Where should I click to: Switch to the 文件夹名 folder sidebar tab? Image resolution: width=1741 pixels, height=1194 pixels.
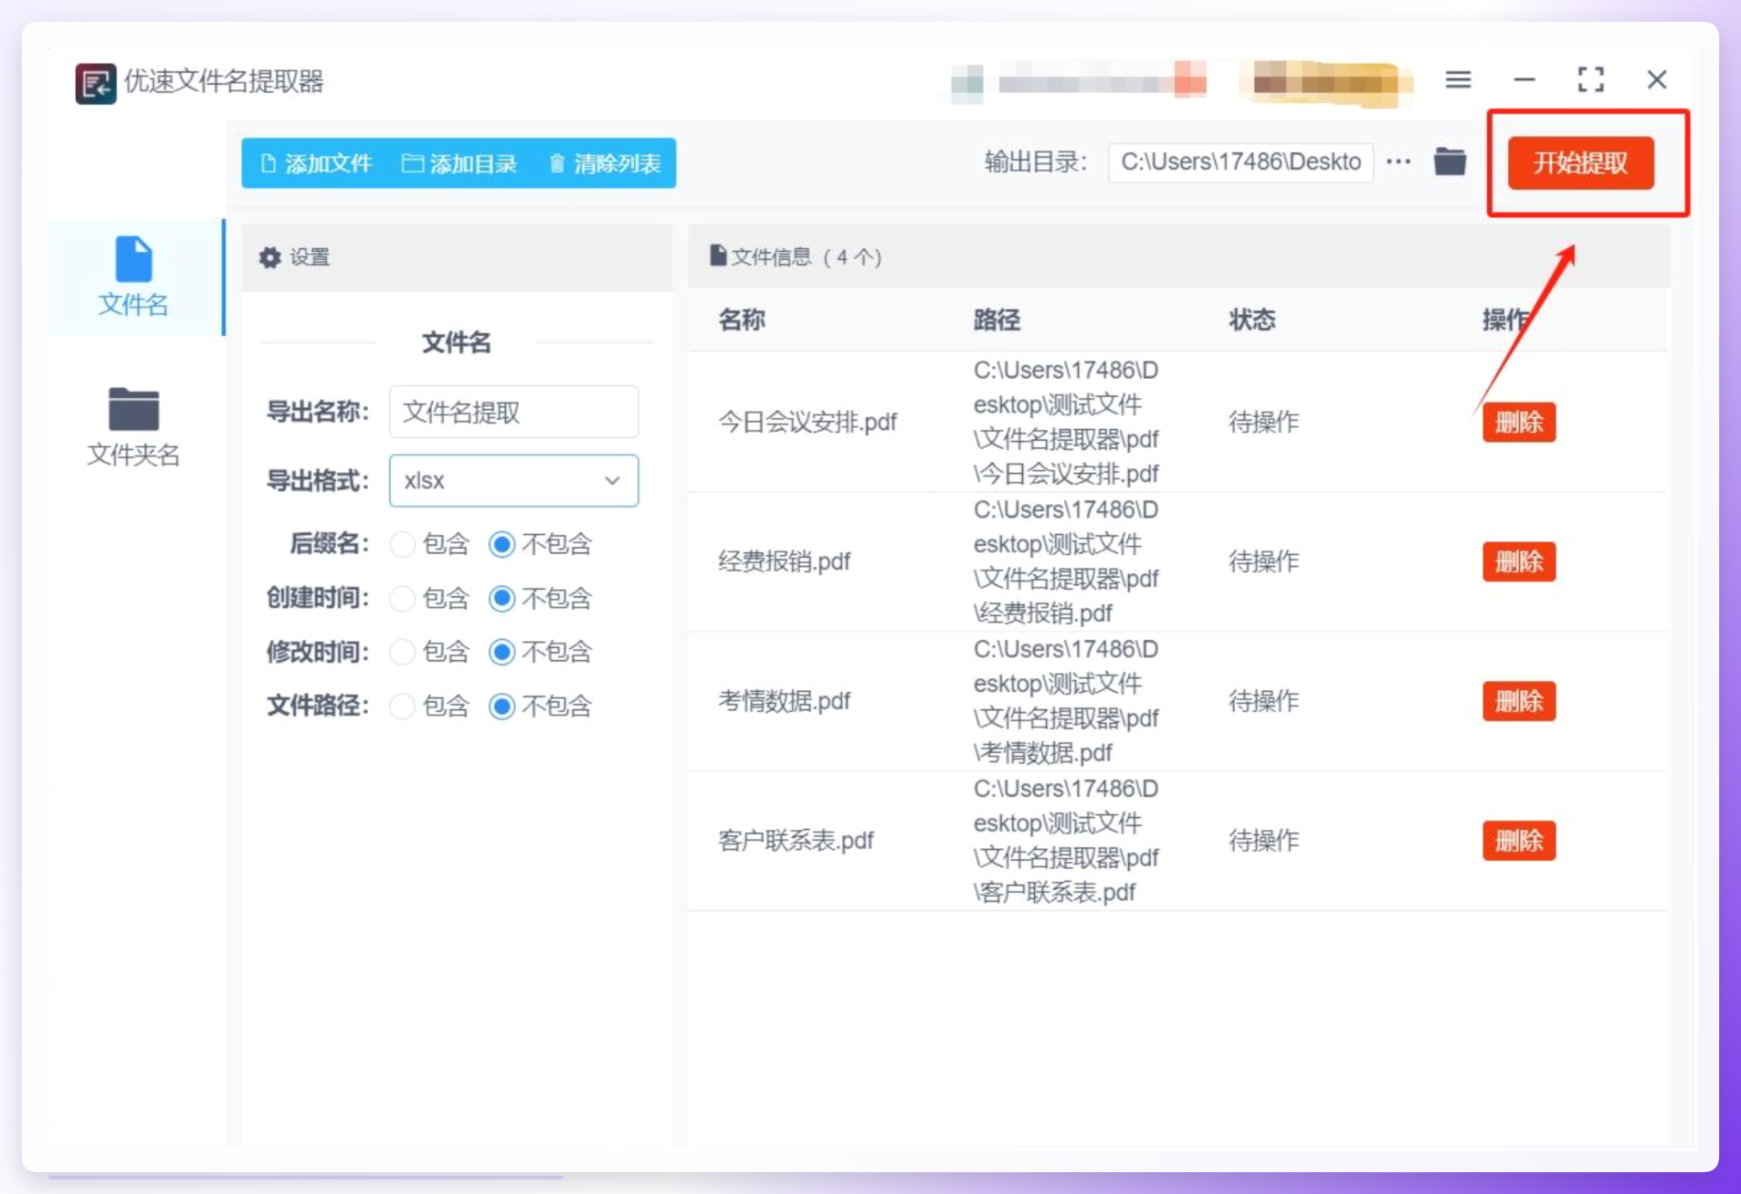point(134,427)
